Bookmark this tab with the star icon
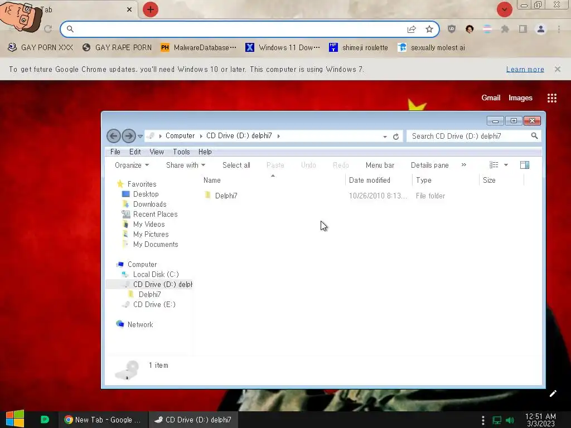571x428 pixels. pos(429,29)
